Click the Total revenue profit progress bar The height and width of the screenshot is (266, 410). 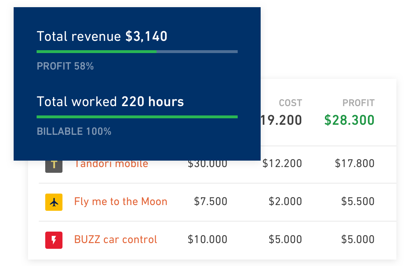pos(137,52)
